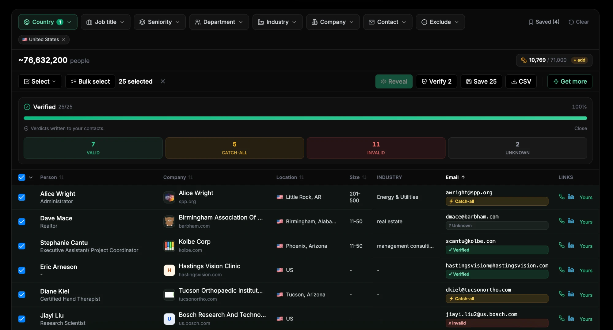Open Eric Arneson's LinkedIn icon
This screenshot has height=330, width=613.
[571, 270]
